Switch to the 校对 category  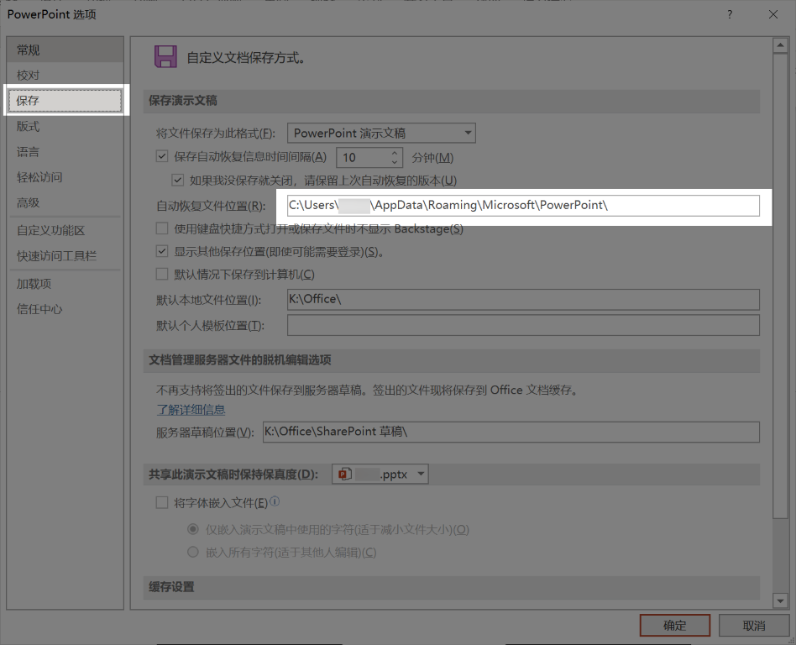pos(29,76)
